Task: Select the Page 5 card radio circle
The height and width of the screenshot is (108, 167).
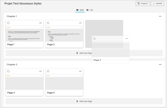Action: (48, 71)
